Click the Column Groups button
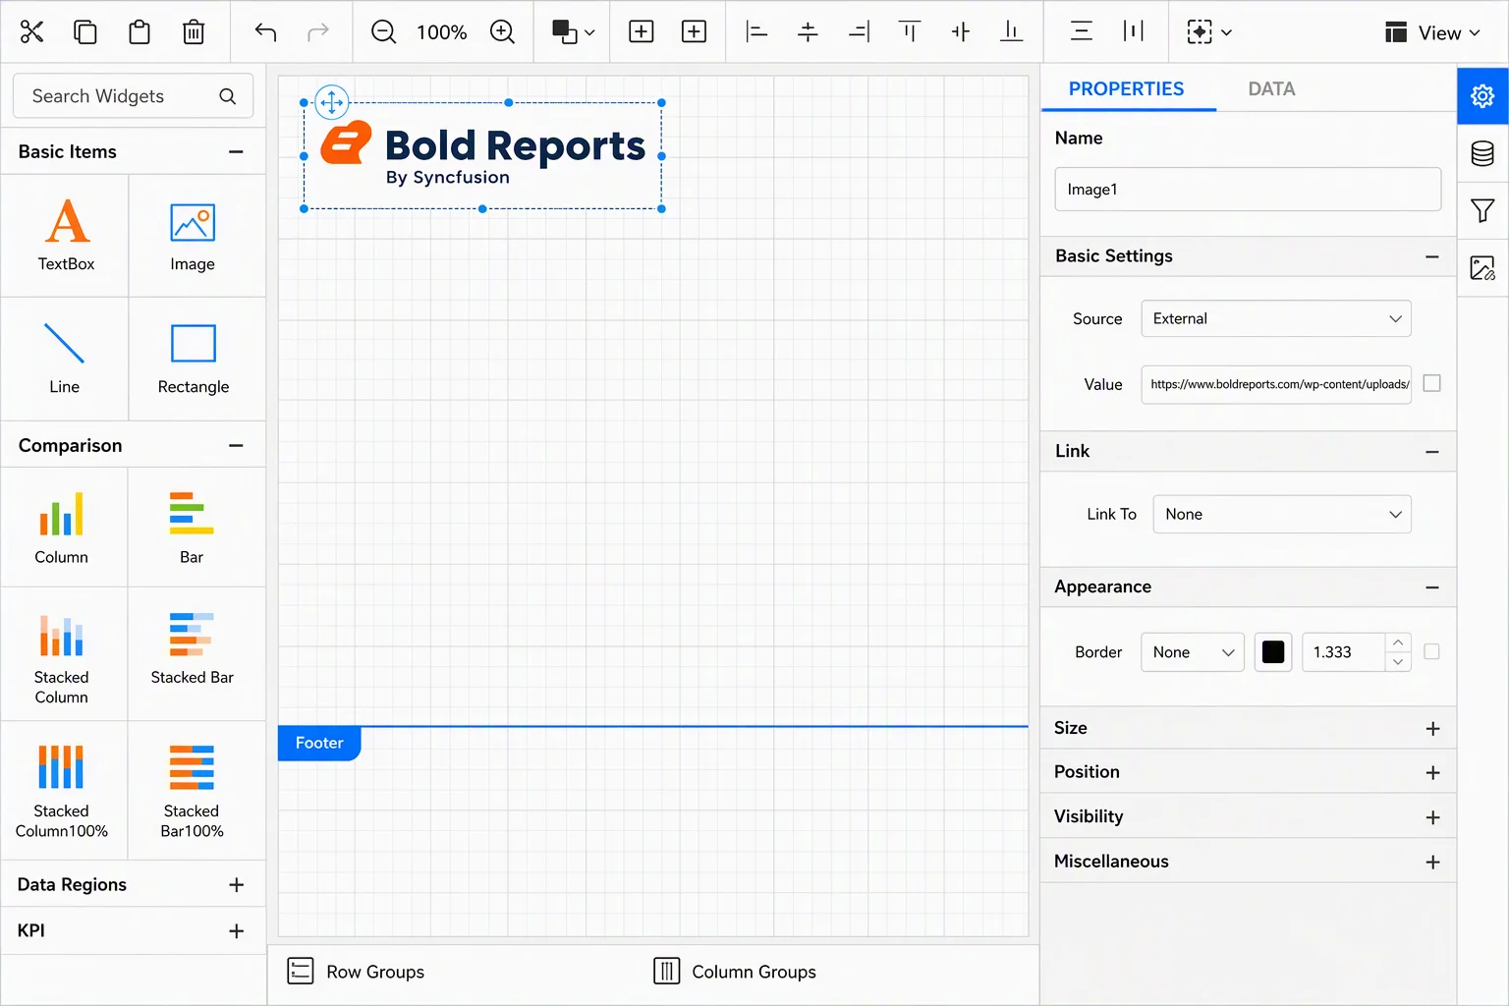The height and width of the screenshot is (1006, 1509). click(735, 972)
